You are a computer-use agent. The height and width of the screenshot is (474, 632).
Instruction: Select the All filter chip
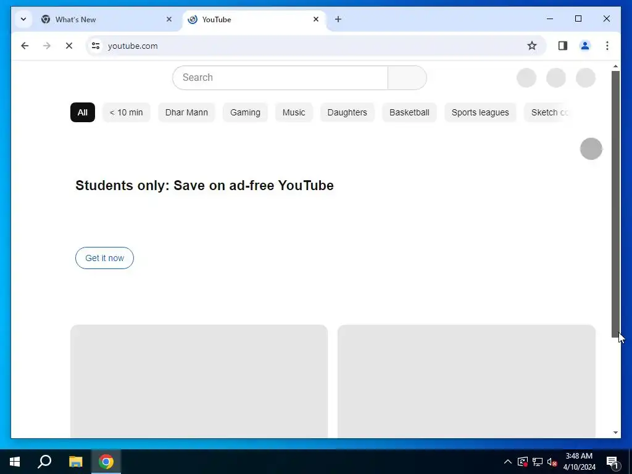click(x=83, y=112)
